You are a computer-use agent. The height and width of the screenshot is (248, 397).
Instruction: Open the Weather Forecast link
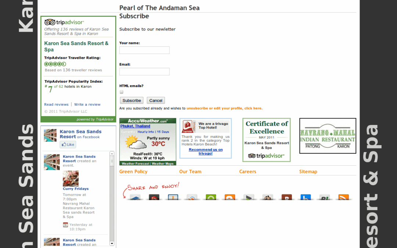(x=136, y=164)
